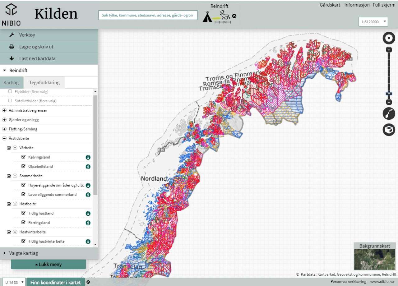Open the Gårdskart link
Screen dimensions: 398x286
pyautogui.click(x=330, y=5)
